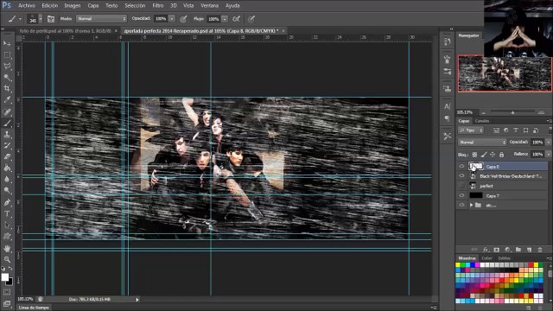Viewport: 553px width, 311px height.
Task: Hide the Black Veil Brides Deutschland layer
Action: pos(461,176)
